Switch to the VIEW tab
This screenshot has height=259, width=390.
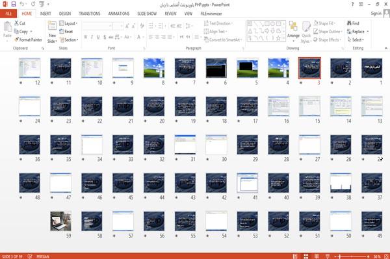click(x=188, y=14)
